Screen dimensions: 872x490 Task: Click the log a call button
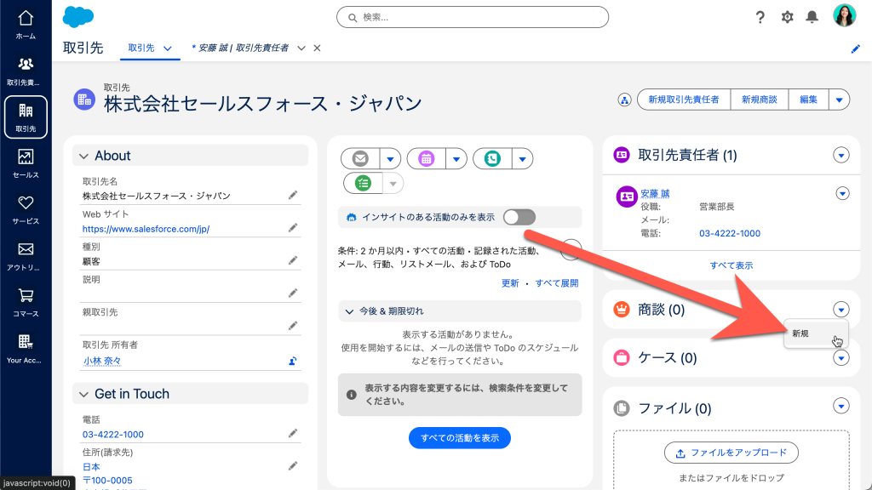click(492, 159)
